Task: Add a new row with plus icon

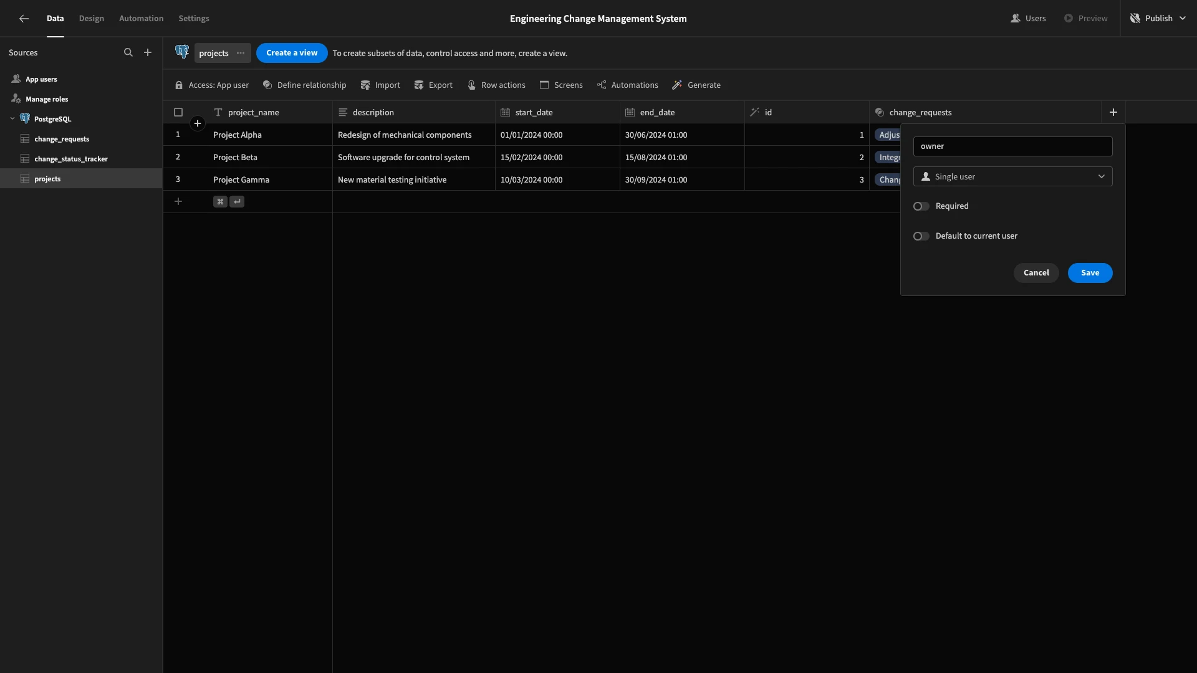Action: click(178, 201)
